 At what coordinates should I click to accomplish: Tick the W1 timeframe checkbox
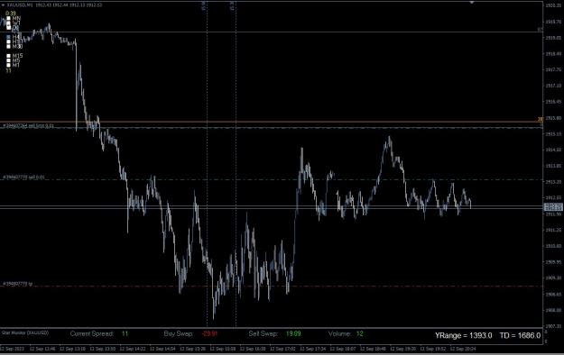(x=8, y=23)
